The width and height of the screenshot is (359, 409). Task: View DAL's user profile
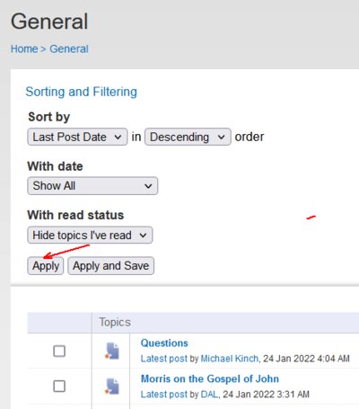[209, 395]
